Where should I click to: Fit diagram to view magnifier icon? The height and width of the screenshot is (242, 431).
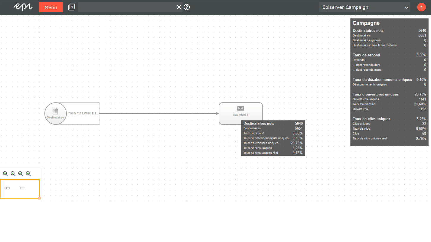click(28, 174)
